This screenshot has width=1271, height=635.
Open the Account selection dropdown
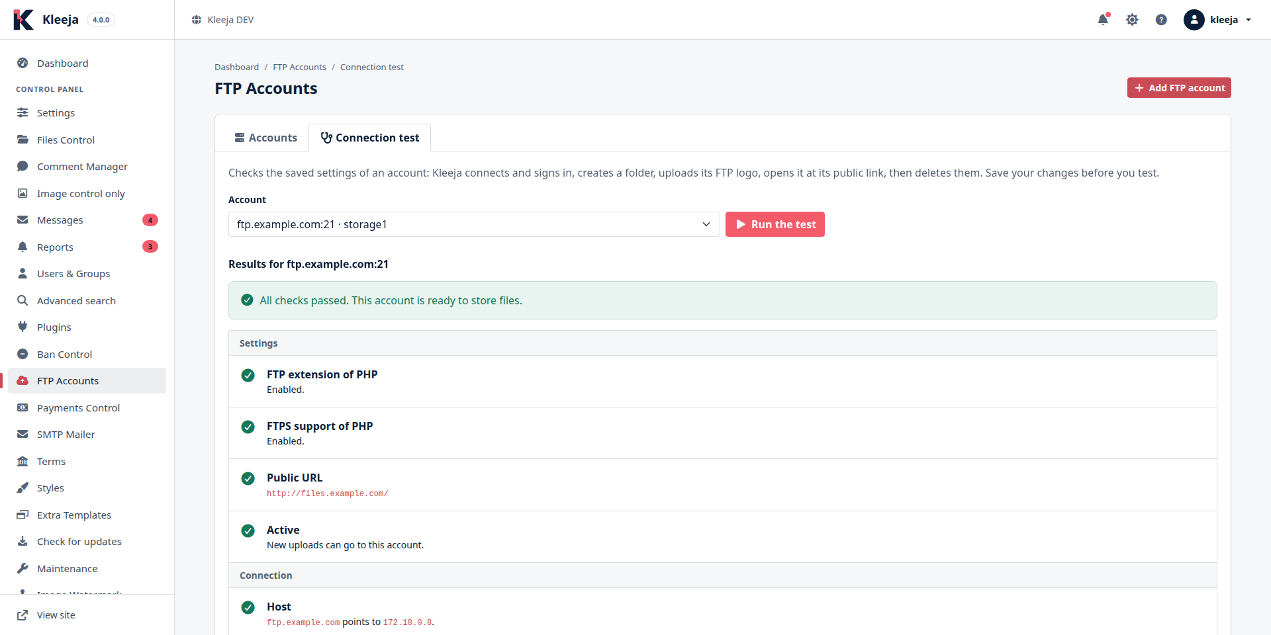[474, 224]
